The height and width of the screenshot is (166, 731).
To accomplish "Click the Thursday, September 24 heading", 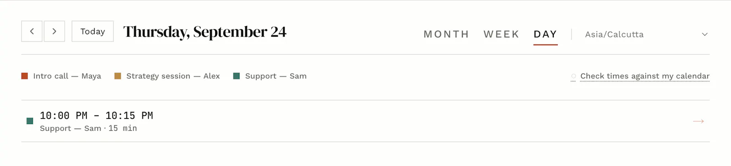I will pos(205,32).
